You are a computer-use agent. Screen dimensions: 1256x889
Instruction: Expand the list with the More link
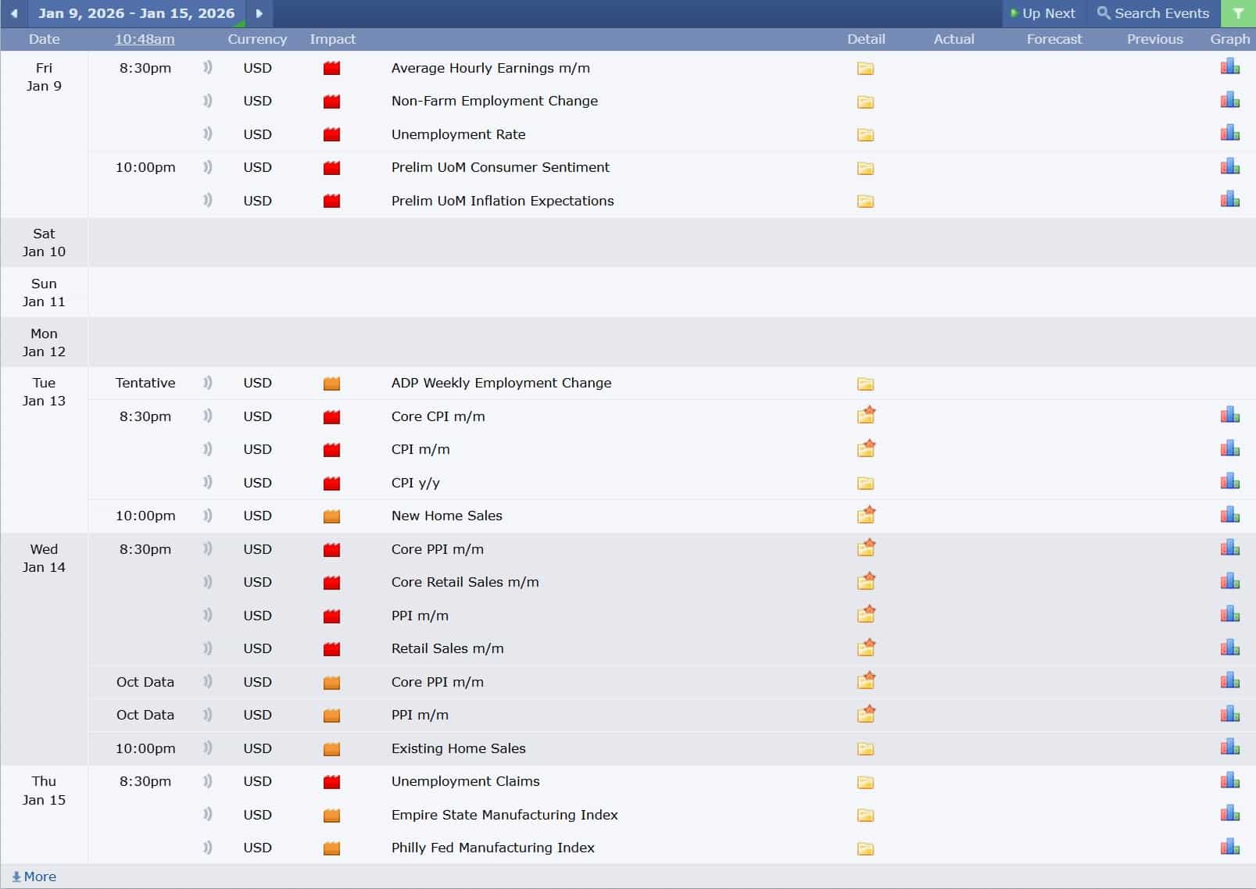pos(34,877)
